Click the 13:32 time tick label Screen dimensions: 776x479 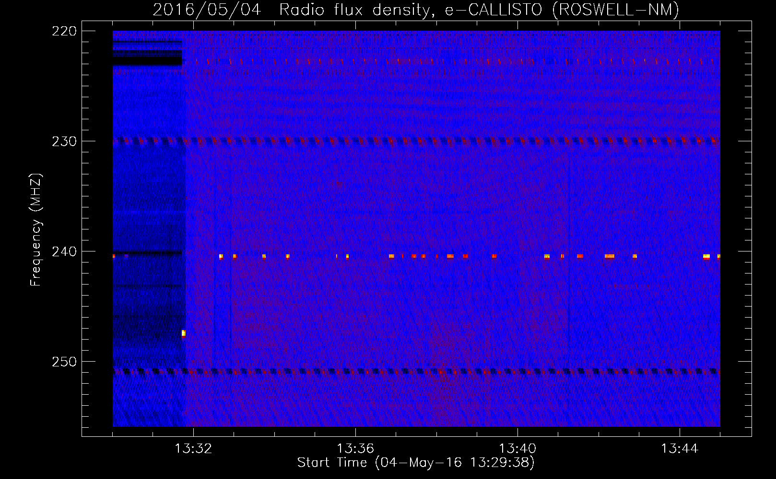click(193, 449)
